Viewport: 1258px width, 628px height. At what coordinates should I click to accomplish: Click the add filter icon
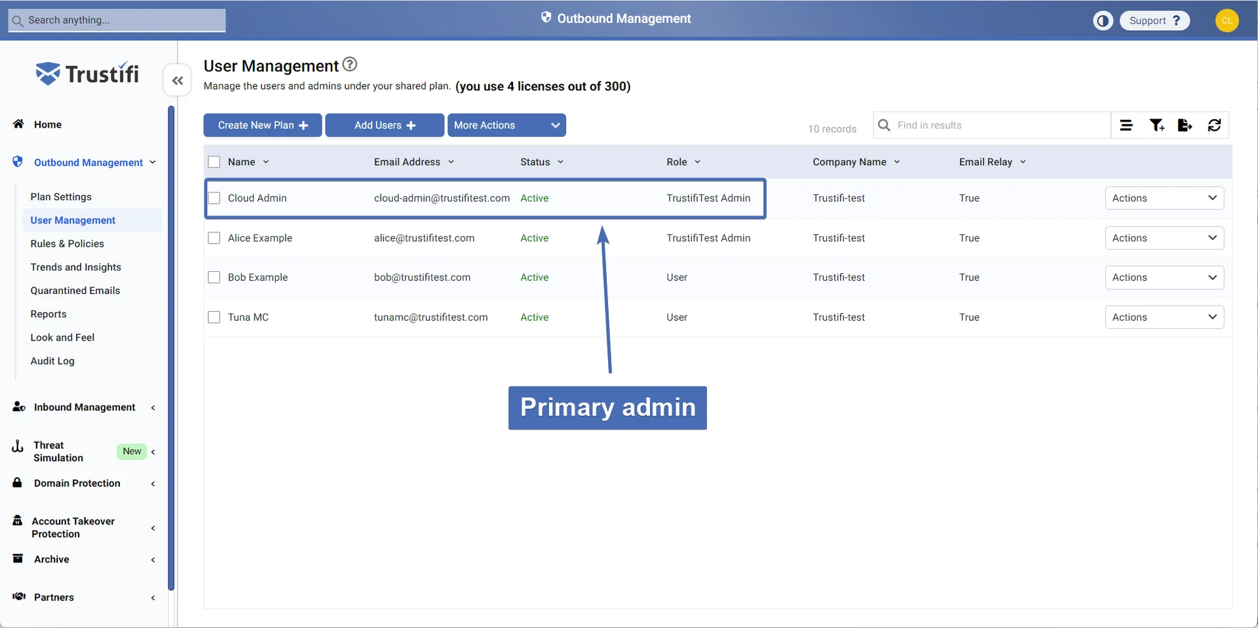1156,125
